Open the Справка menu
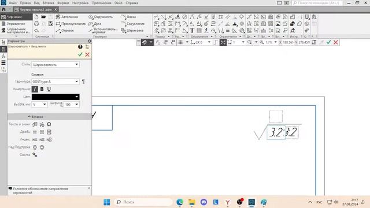The width and height of the screenshot is (370, 208). click(x=132, y=3)
